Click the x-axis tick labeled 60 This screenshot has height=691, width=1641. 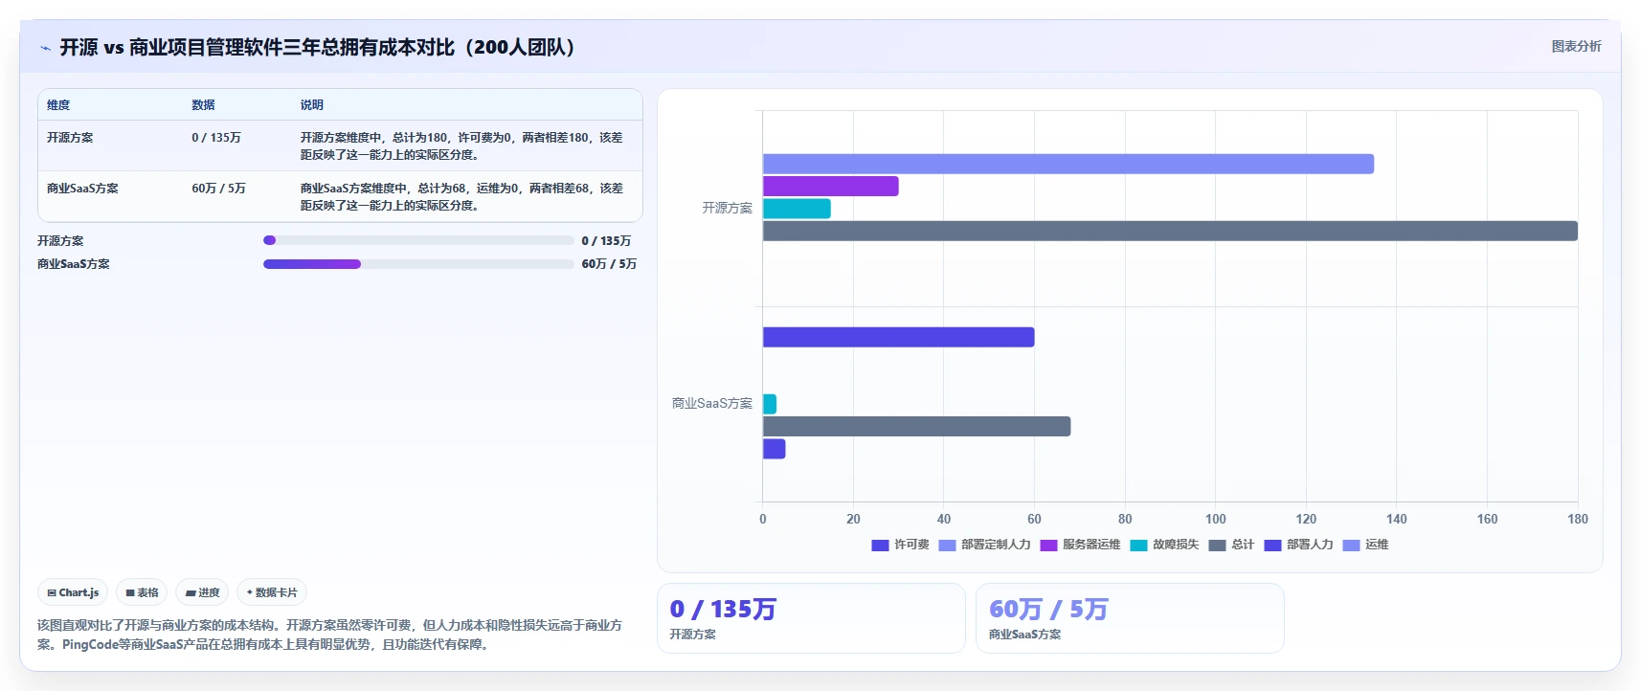click(x=1034, y=519)
